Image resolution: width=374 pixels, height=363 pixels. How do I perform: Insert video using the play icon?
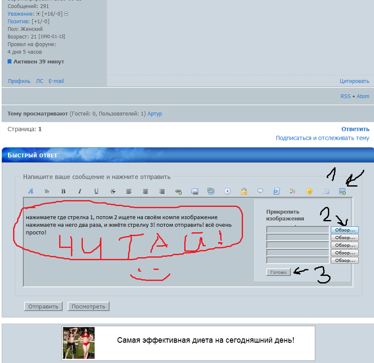227,191
